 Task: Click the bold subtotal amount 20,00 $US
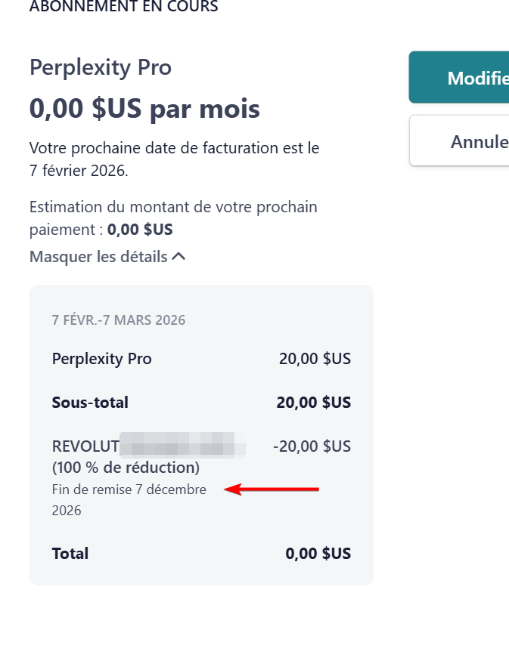coord(313,403)
